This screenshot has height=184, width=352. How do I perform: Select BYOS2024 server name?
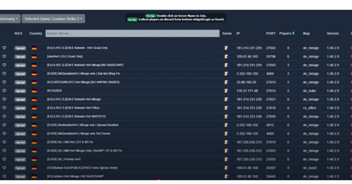(54, 91)
